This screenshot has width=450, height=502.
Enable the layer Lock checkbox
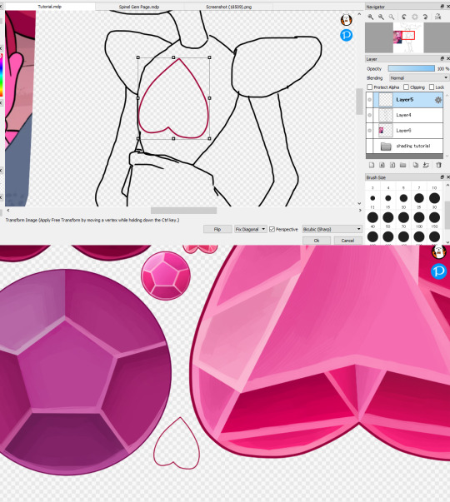432,87
